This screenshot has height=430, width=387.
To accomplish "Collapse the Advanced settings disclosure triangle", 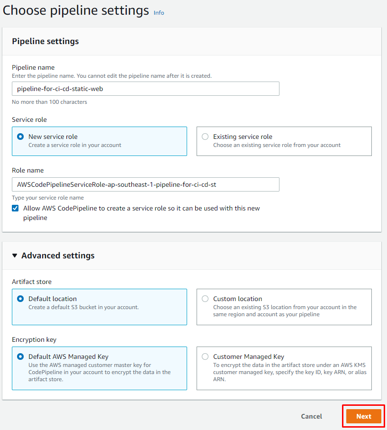I will click(x=15, y=256).
